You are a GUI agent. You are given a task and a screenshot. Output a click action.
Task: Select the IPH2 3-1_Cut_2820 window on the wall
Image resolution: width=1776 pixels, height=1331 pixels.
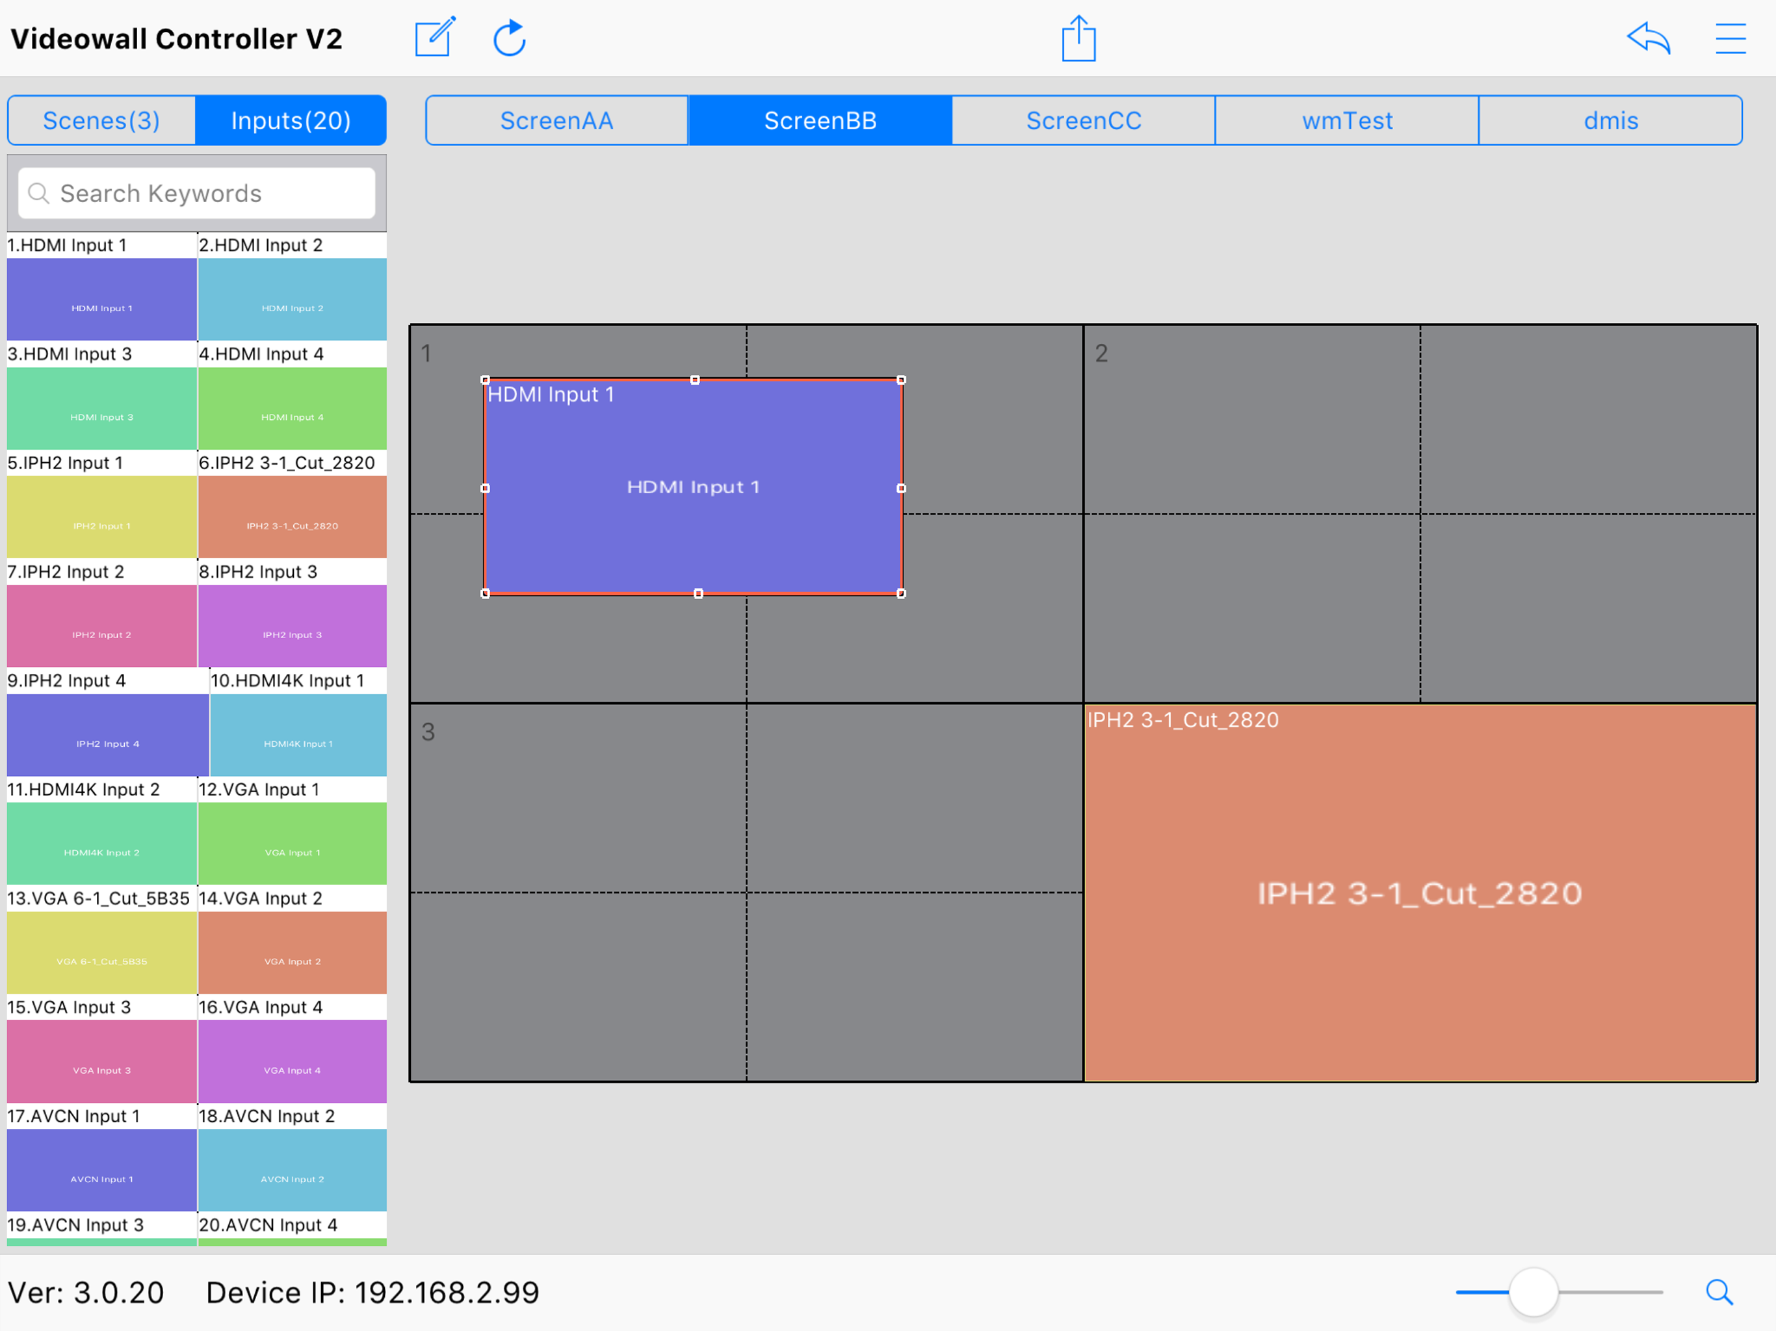click(x=1420, y=893)
